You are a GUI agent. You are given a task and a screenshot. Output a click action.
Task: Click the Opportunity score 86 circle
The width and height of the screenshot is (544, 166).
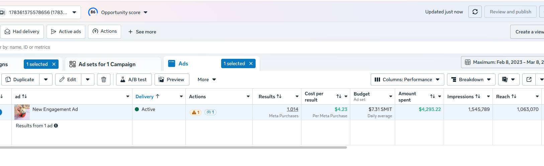click(x=93, y=12)
